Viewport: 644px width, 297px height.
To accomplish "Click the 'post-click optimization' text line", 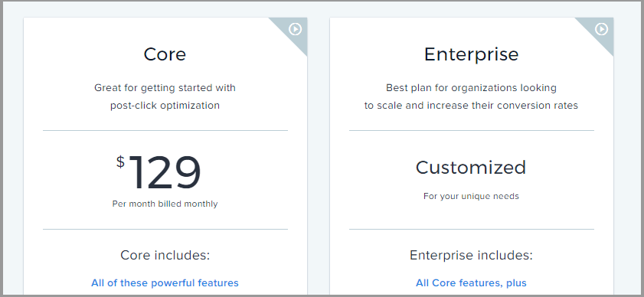I will 165,106.
